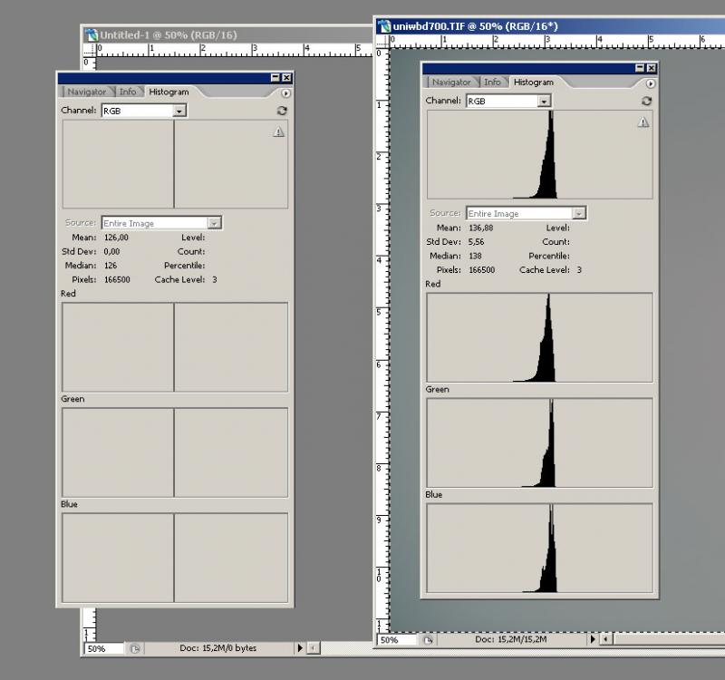Screen dimensions: 725x680
Task: Click the Untitled-1 zoom percentage field
Action: 104,648
